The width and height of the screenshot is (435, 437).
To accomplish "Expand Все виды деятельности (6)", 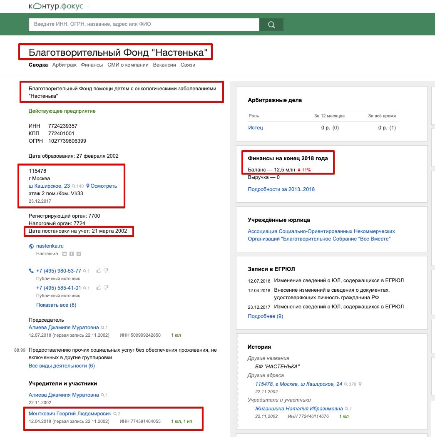I will click(62, 366).
